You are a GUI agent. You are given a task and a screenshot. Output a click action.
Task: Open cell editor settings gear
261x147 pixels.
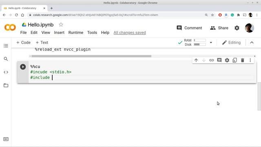tap(227, 60)
